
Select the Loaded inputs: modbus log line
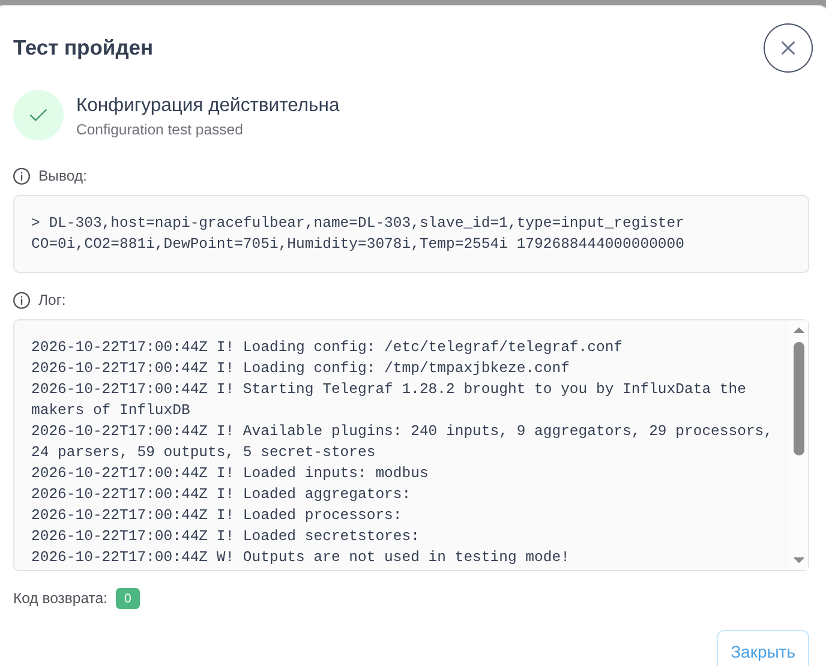pyautogui.click(x=230, y=473)
